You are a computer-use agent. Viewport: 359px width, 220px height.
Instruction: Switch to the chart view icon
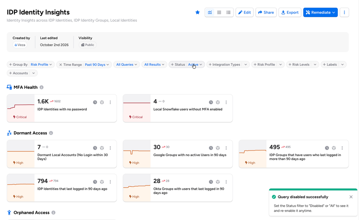pos(210,12)
